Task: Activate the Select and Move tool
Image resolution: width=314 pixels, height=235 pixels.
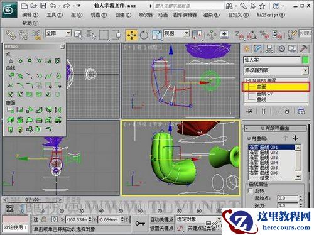Action: (131, 35)
